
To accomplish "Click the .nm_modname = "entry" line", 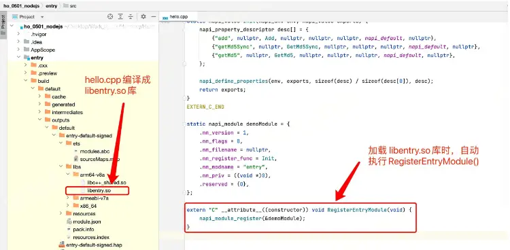I will [233, 167].
